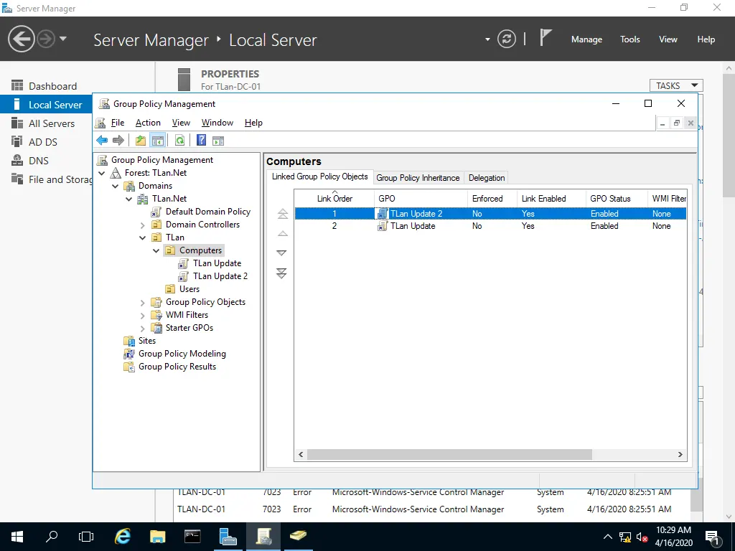This screenshot has width=735, height=551.
Task: Switch to Group Policy Inheritance tab
Action: tap(418, 178)
